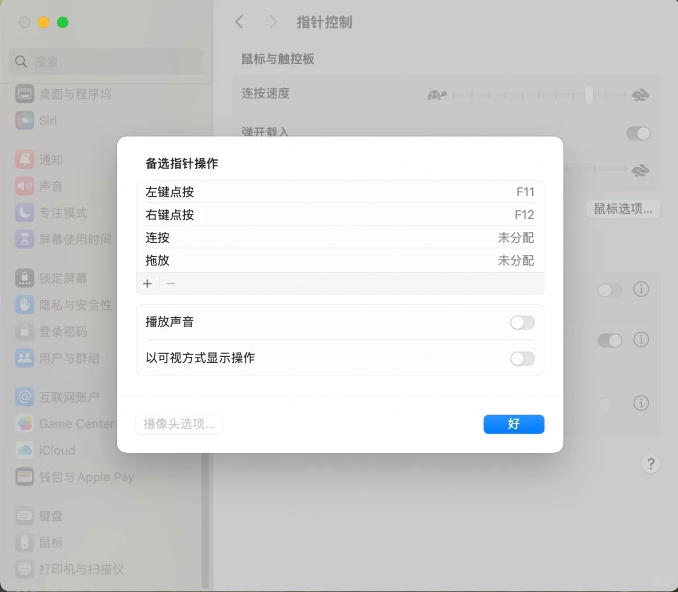678x592 pixels.
Task: Open the 用户与群组 settings entry
Action: pyautogui.click(x=25, y=358)
